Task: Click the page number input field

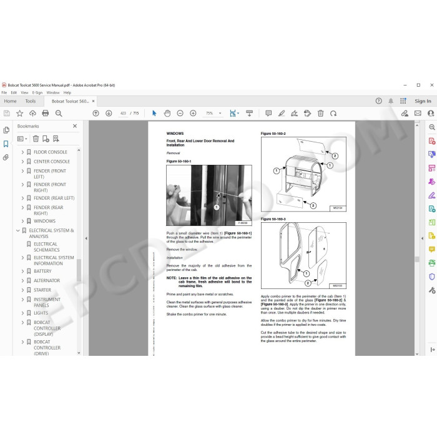Action: (x=123, y=113)
